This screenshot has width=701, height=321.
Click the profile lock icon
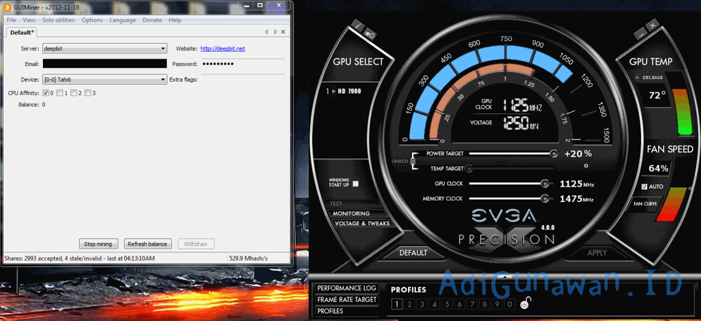click(x=525, y=303)
